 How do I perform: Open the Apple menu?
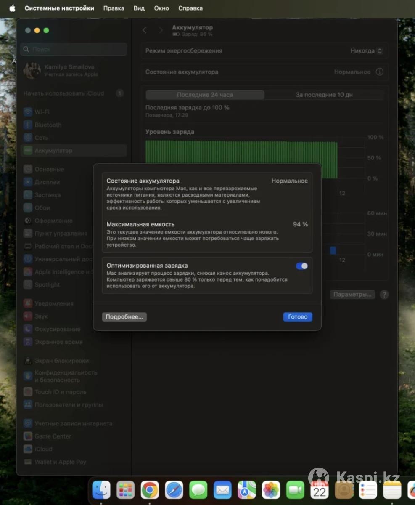(12, 8)
